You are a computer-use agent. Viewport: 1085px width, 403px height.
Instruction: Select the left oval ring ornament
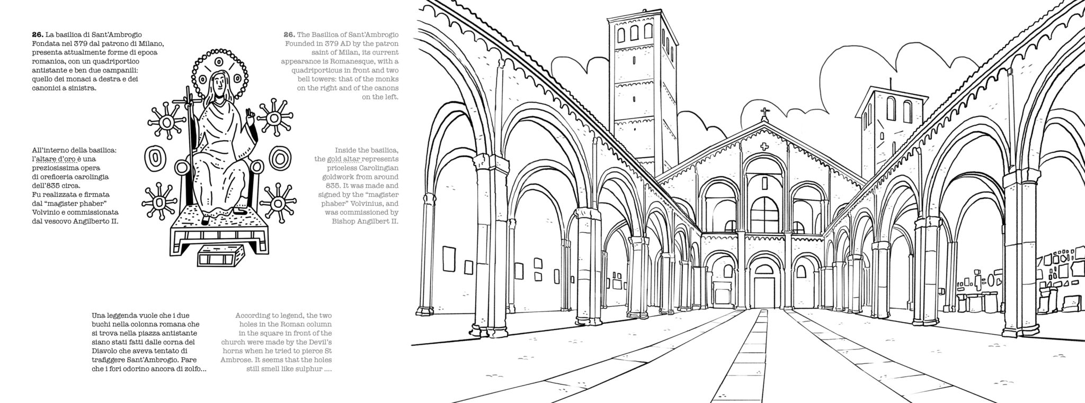pyautogui.click(x=156, y=158)
